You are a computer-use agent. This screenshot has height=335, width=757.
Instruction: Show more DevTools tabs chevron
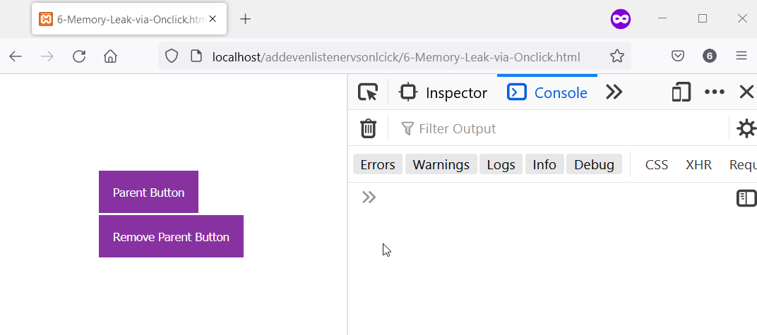click(x=614, y=92)
